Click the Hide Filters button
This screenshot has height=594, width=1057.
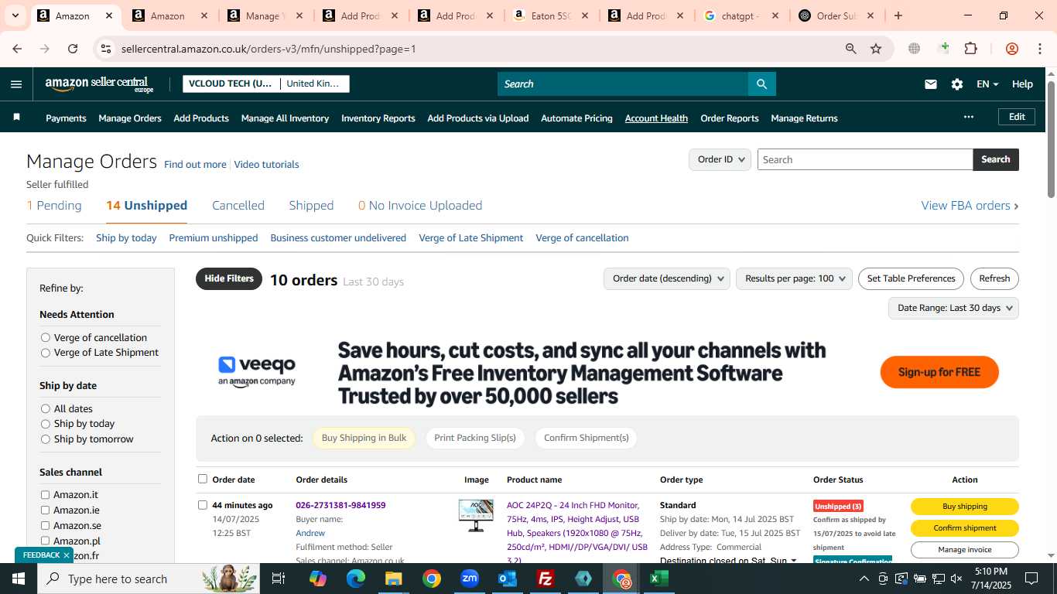click(x=229, y=278)
